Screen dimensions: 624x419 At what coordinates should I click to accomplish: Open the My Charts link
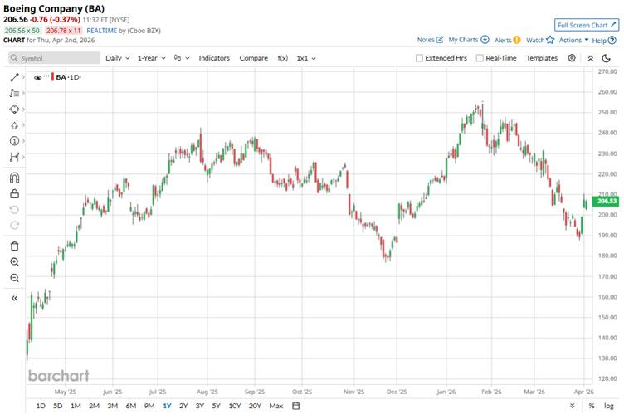pos(468,40)
